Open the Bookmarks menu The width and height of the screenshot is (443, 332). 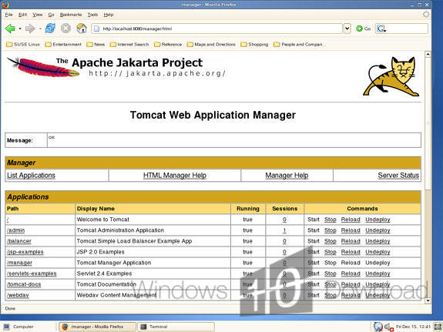pos(71,15)
